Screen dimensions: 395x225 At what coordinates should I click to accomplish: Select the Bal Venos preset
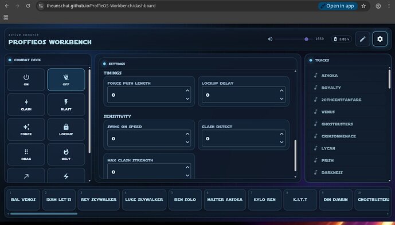pyautogui.click(x=23, y=200)
